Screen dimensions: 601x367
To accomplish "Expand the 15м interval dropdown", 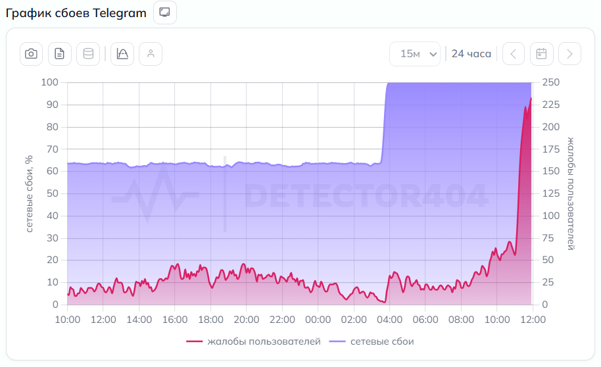I will [415, 54].
